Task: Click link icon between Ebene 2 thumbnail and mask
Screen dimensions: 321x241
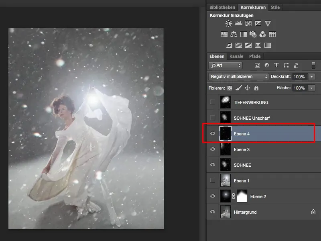Action: coord(234,196)
